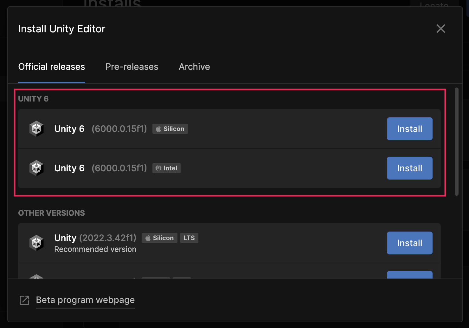This screenshot has height=328, width=469.
Task: Click the LTS badge on Unity 2022.3.42f1
Action: point(189,238)
